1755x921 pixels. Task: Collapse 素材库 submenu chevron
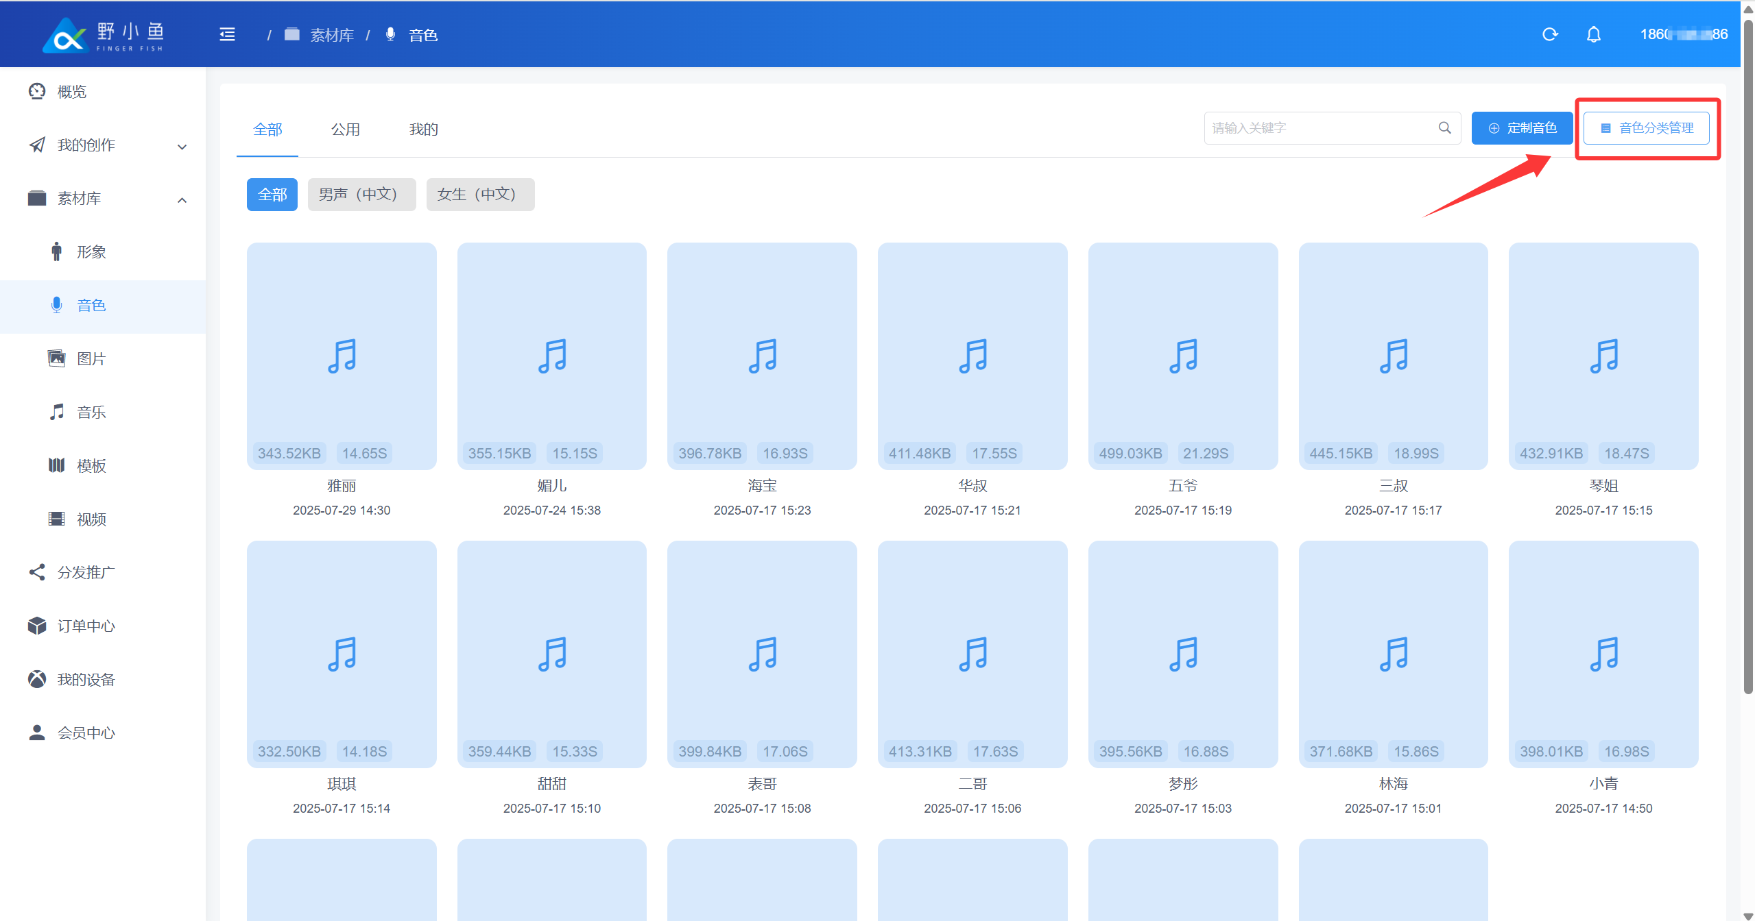pos(182,200)
